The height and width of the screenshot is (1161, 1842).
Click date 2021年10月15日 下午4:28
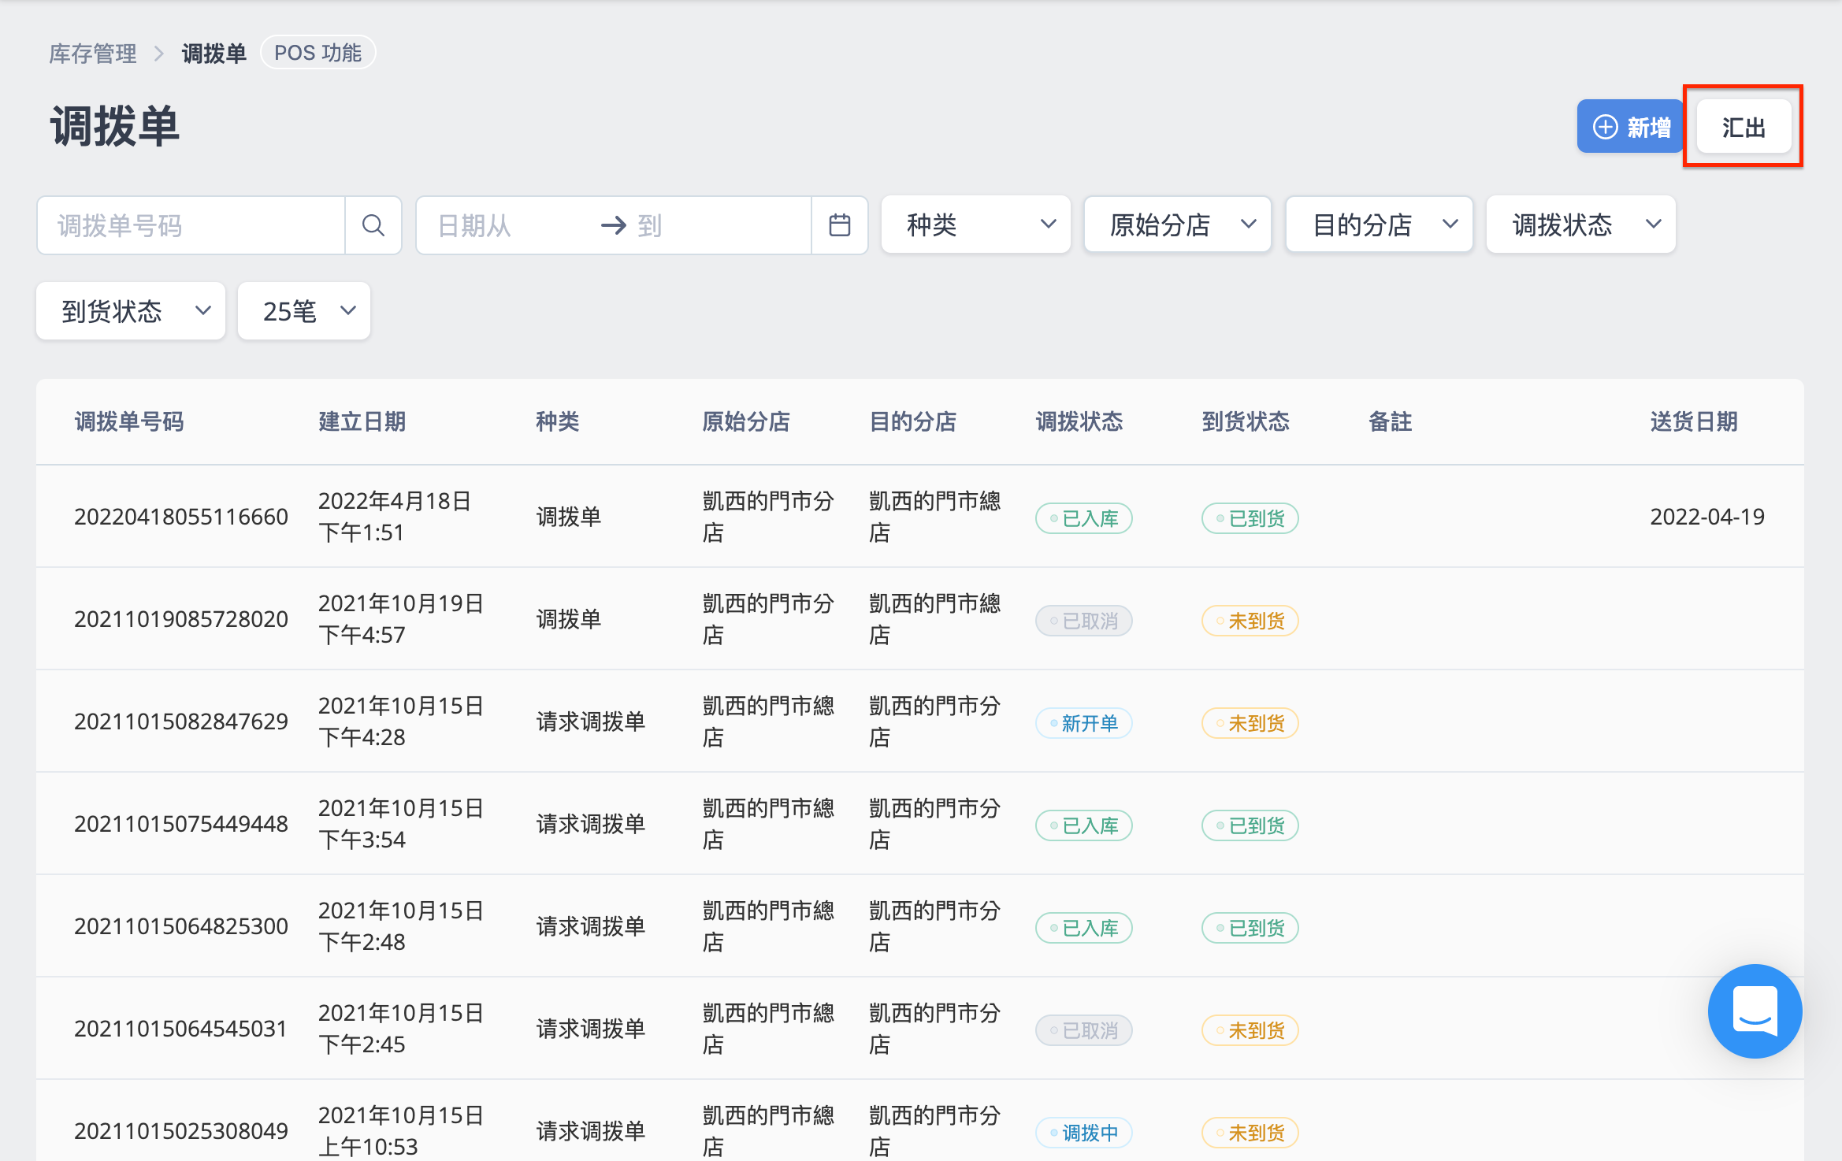pos(401,721)
